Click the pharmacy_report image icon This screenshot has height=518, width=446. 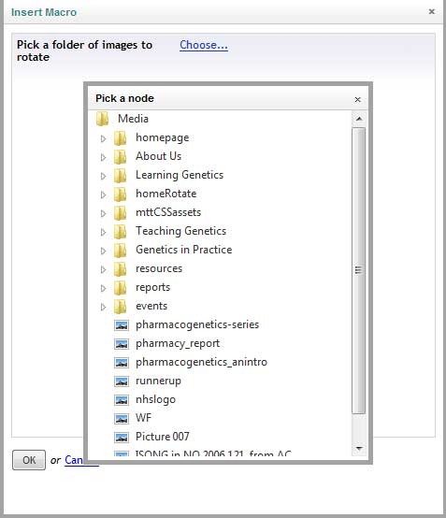[122, 344]
